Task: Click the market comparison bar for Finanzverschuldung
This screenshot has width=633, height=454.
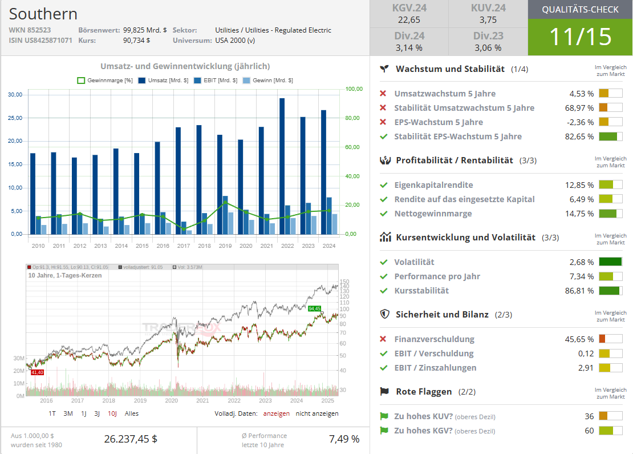Action: click(x=610, y=339)
